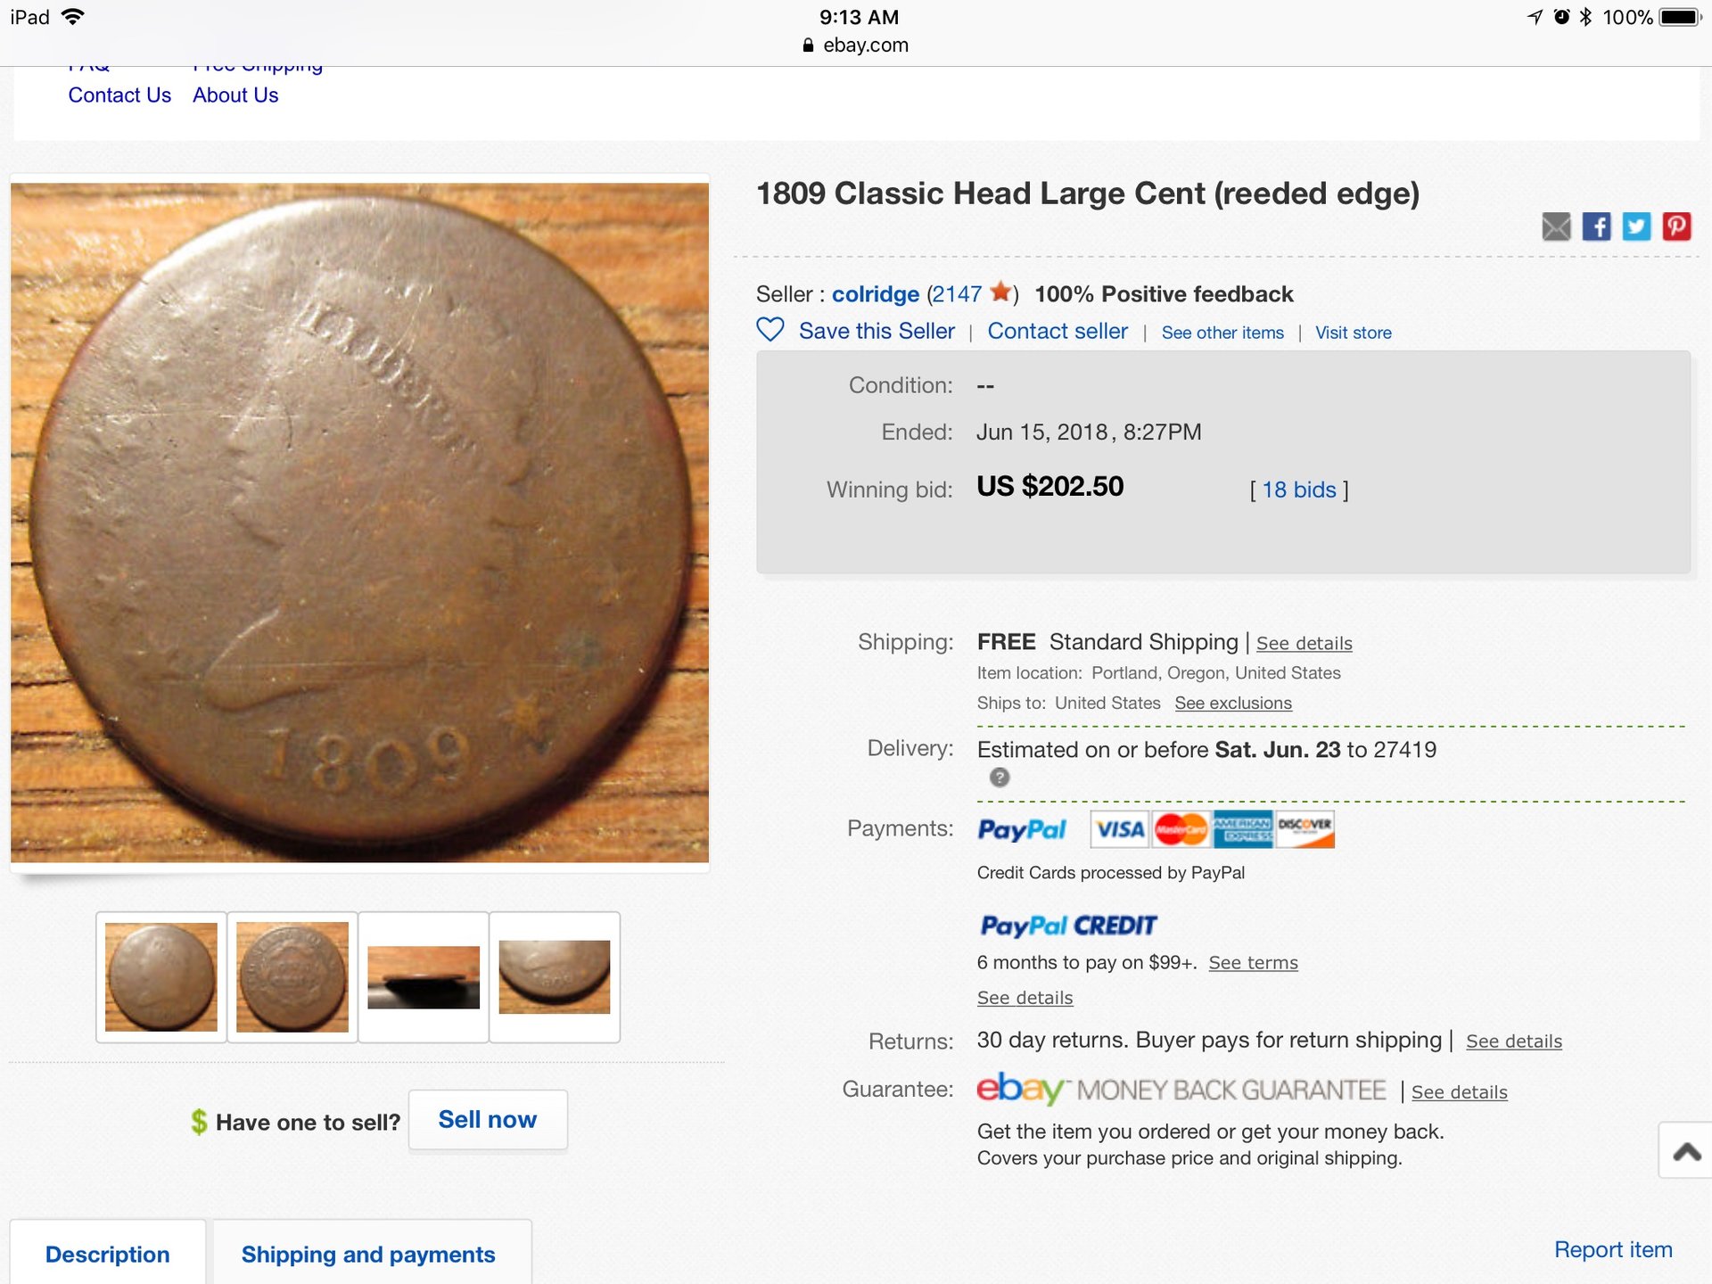Open seller colridge's profile
This screenshot has width=1712, height=1284.
[x=876, y=294]
